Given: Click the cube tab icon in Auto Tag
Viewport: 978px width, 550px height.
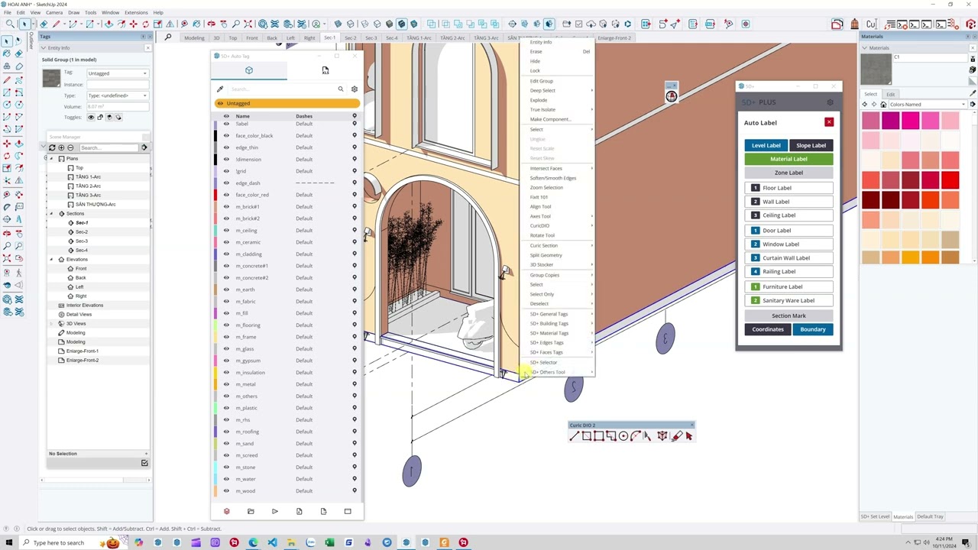Looking at the screenshot, I should 248,70.
